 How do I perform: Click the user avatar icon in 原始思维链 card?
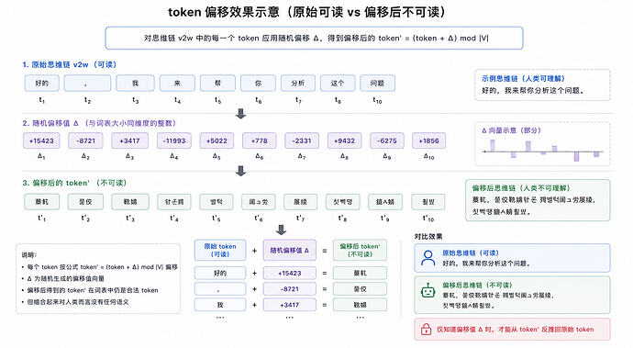428,258
